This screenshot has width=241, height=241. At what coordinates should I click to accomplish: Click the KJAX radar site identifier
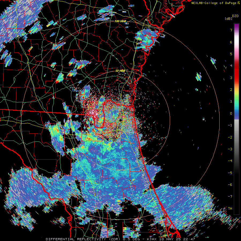click(152, 239)
